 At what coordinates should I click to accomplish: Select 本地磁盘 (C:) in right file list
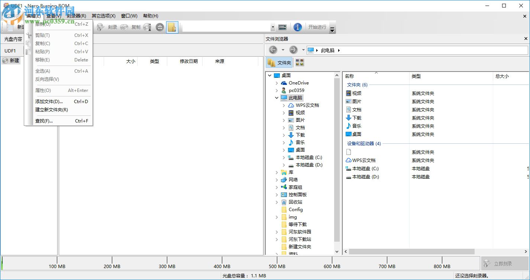[366, 168]
